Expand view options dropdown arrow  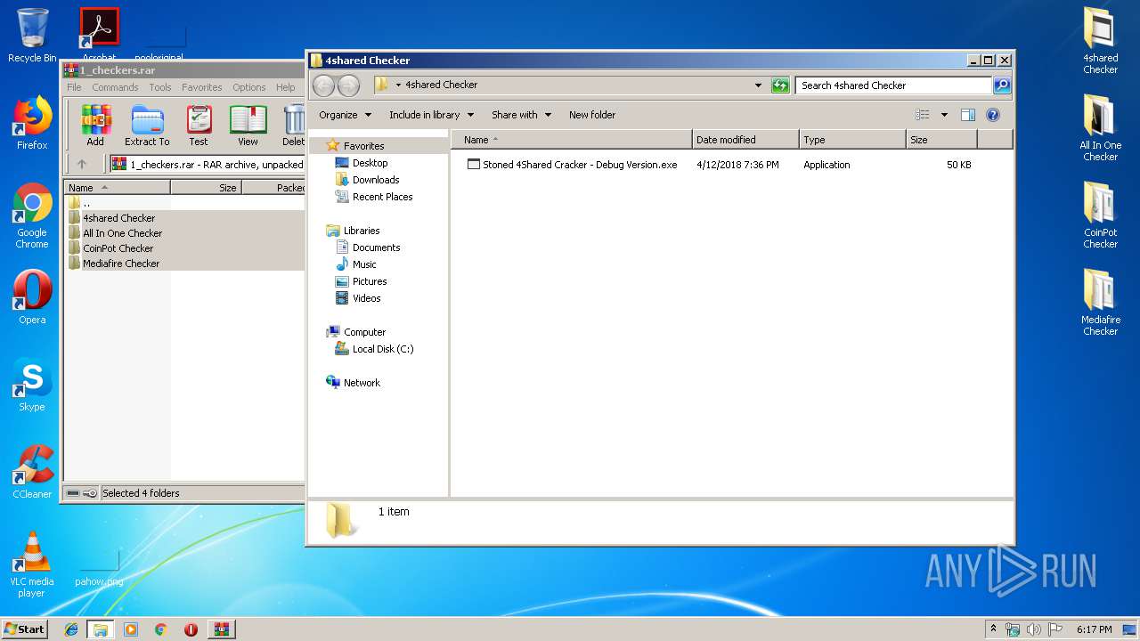click(944, 115)
